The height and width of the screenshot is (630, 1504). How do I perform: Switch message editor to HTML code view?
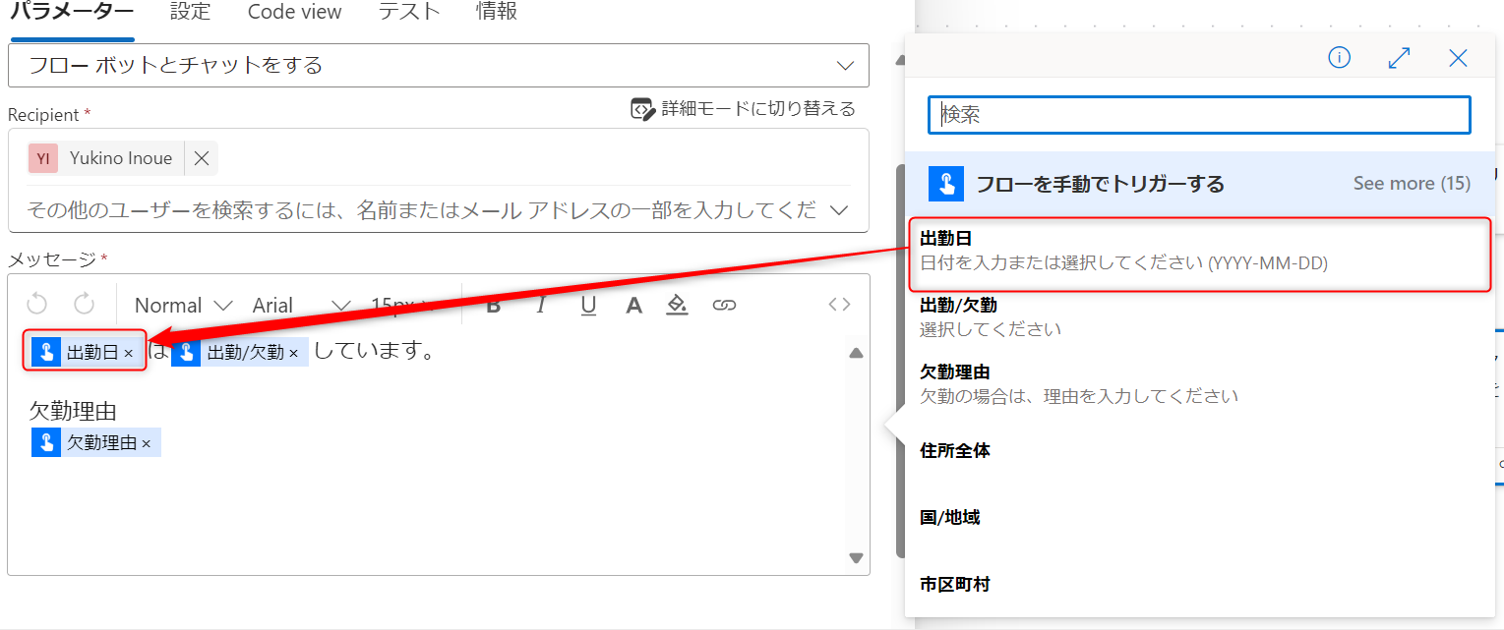838,305
